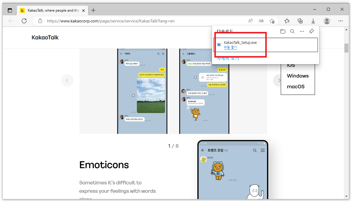Go back to the previous page

tap(11, 21)
